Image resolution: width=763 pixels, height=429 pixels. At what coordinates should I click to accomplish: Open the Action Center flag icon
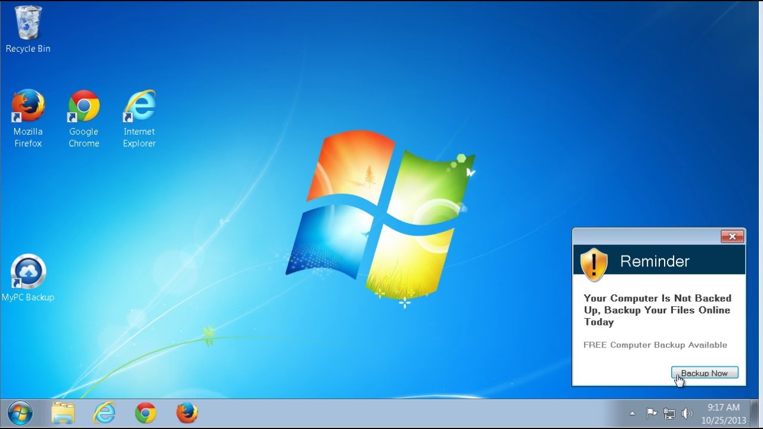[652, 413]
